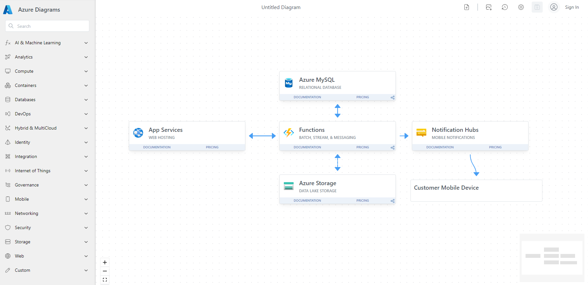Click the minimap overview thumbnail
Viewport: 588px width, 285px height.
coord(552,258)
